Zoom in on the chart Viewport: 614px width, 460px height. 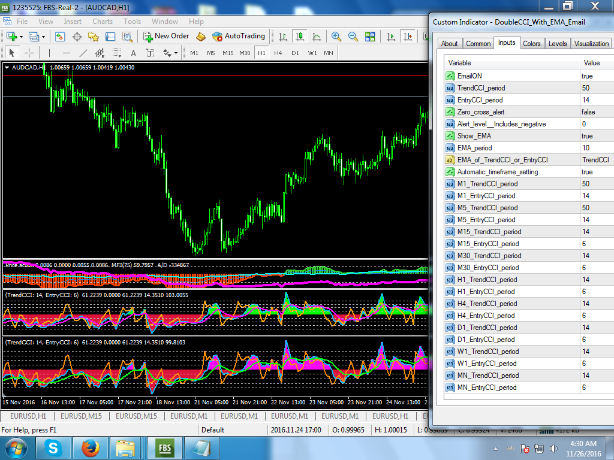[336, 37]
